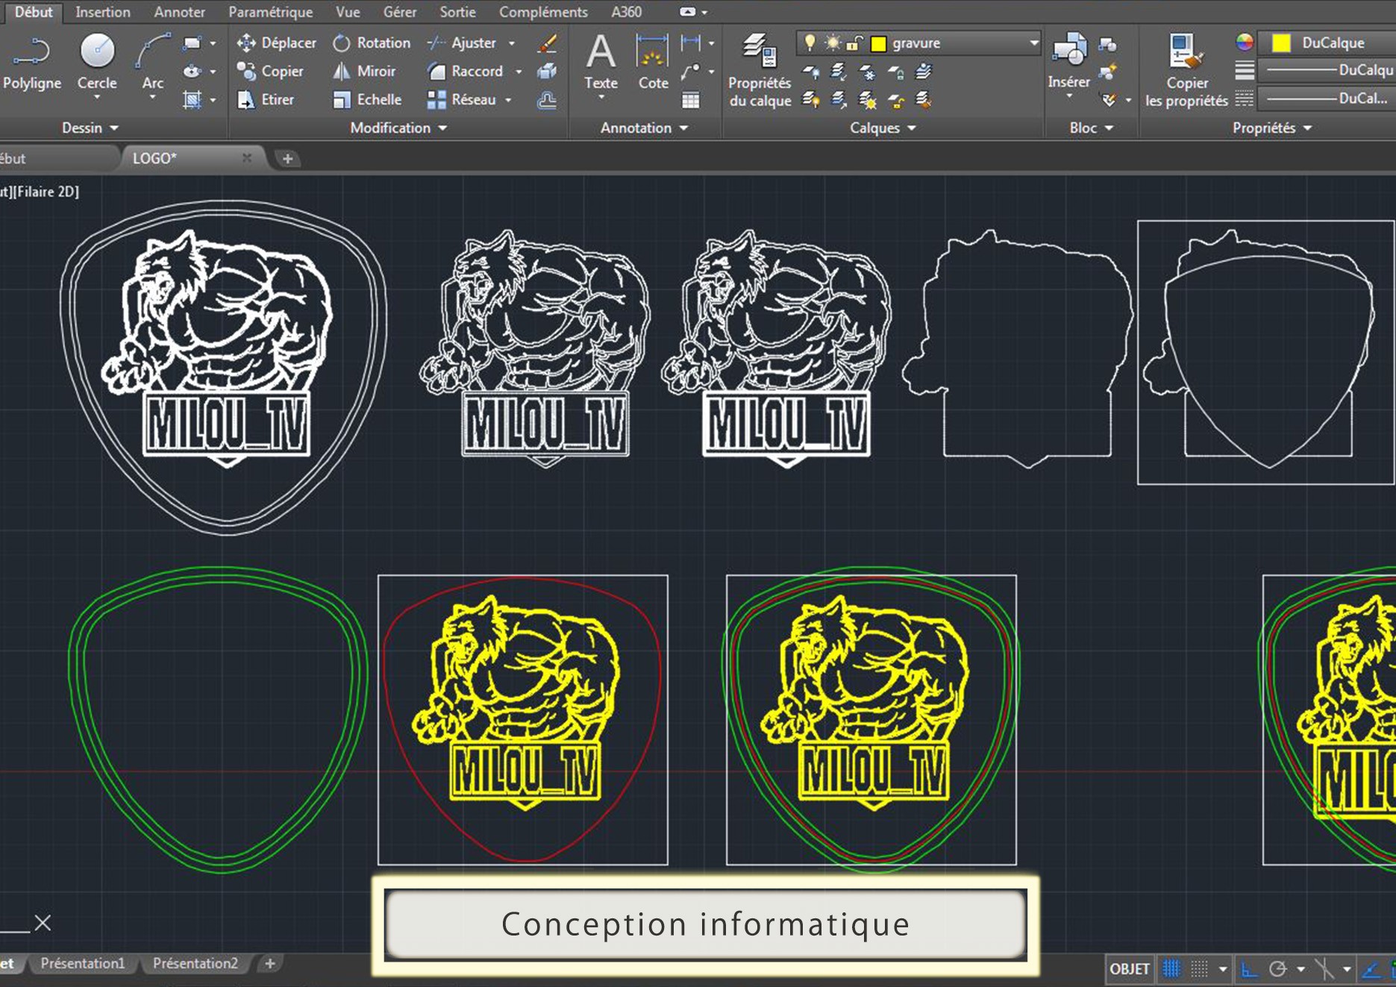Choose the Rotation tool
This screenshot has width=1396, height=987.
point(372,43)
